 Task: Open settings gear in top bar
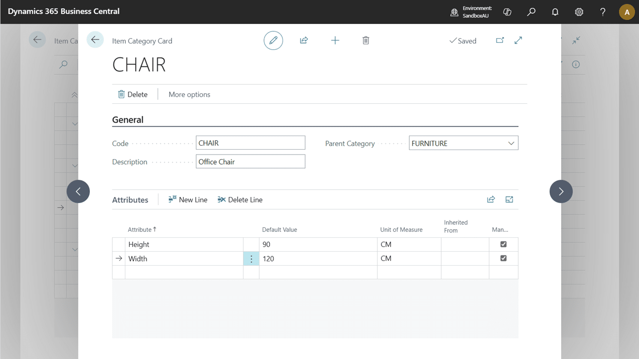coord(579,12)
